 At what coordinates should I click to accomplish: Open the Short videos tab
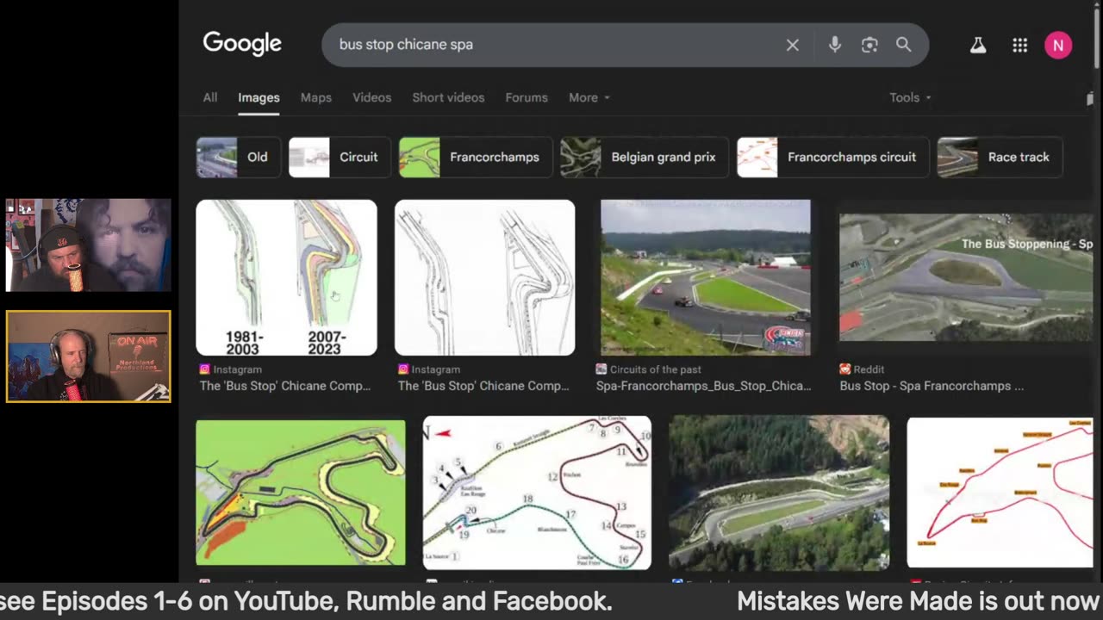(x=448, y=97)
